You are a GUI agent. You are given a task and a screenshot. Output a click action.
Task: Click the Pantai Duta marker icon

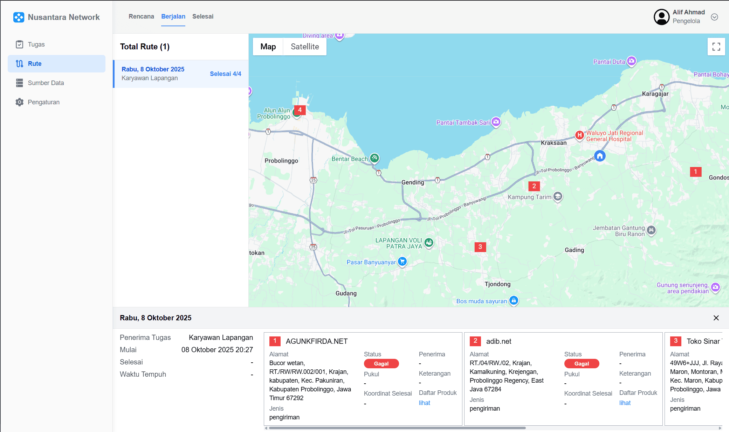coord(631,61)
